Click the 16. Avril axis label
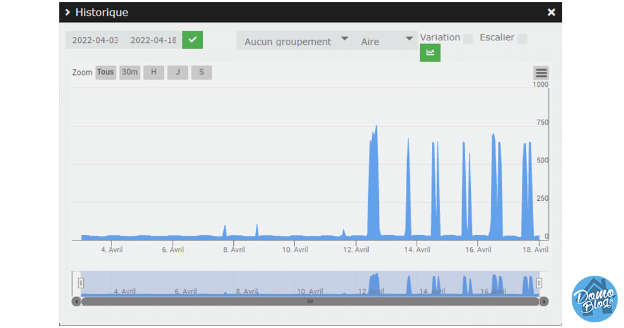The height and width of the screenshot is (328, 624). 478,250
